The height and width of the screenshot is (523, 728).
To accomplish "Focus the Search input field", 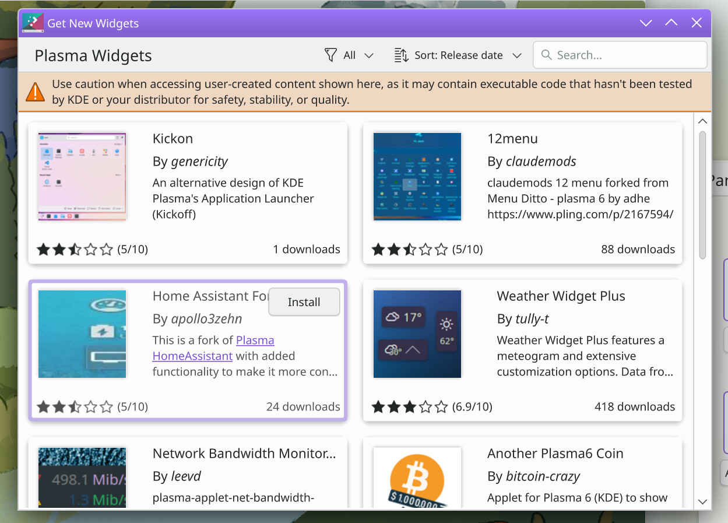I will click(x=620, y=55).
